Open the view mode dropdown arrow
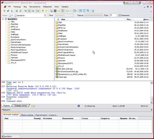The height and width of the screenshot is (139, 154). 77,11
